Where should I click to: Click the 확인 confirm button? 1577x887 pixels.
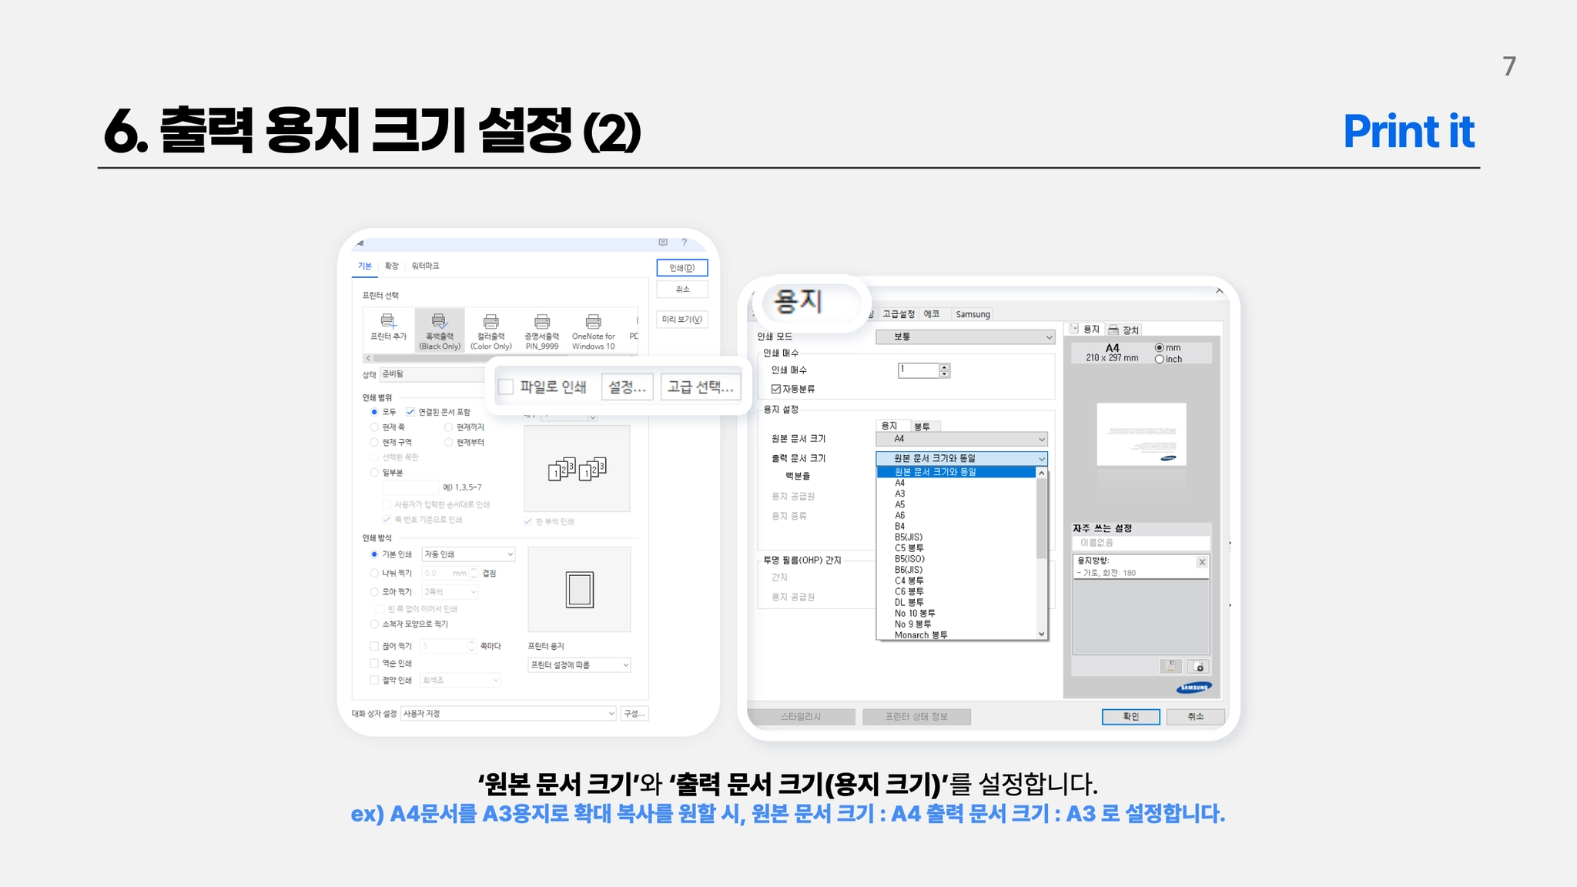pos(1130,717)
